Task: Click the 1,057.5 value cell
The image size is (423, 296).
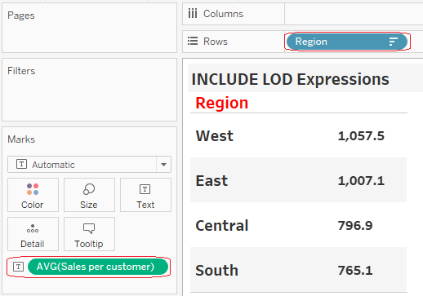Action: point(361,136)
